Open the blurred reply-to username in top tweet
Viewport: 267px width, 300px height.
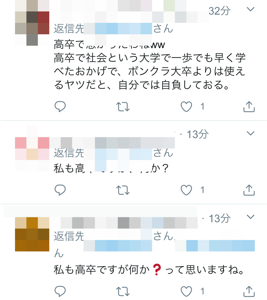118,29
